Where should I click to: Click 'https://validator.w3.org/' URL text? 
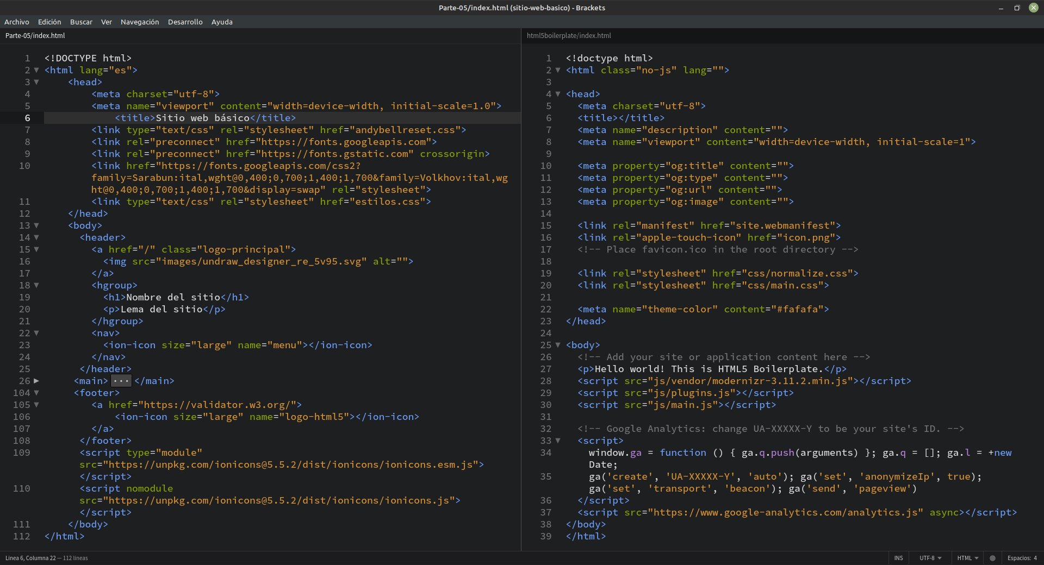[217, 405]
